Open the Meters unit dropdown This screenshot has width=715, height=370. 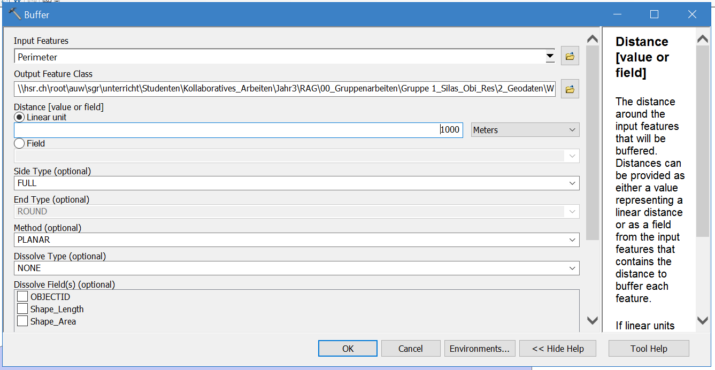[x=525, y=130]
